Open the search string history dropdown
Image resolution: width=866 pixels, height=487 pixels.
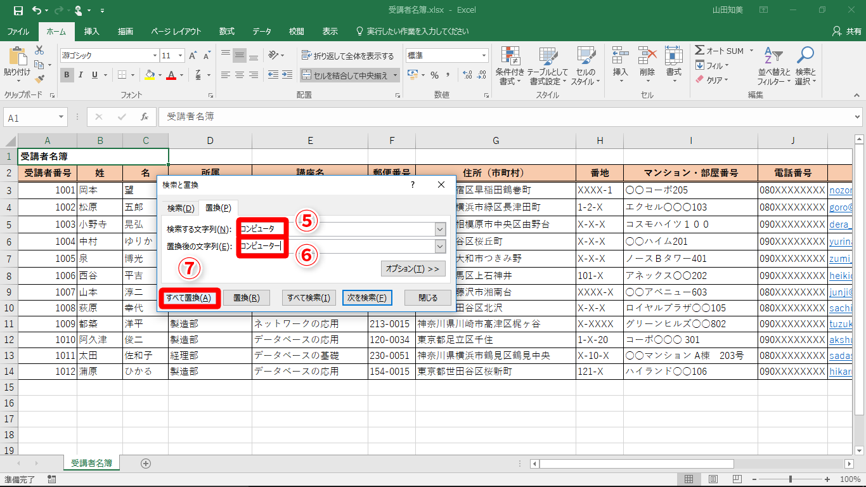pos(440,229)
